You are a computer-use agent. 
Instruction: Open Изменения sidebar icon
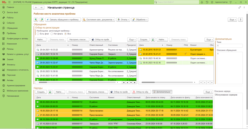pyautogui.click(x=4, y=44)
